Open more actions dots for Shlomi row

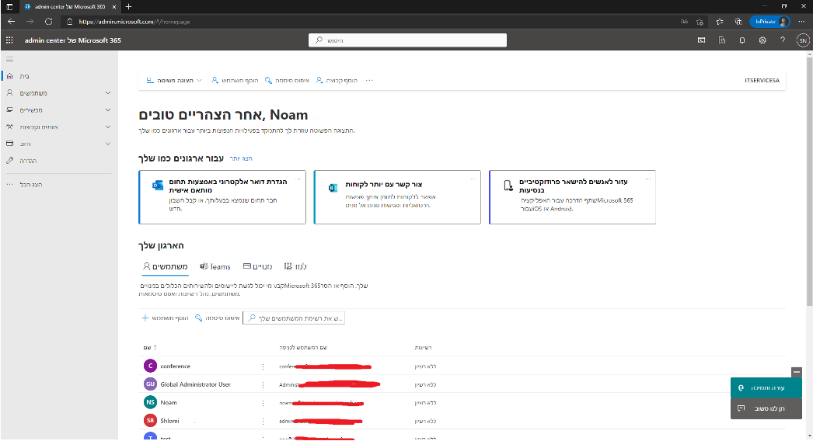[263, 422]
